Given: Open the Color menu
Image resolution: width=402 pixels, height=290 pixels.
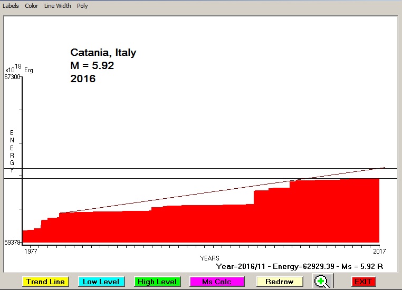Looking at the screenshot, I should [32, 6].
